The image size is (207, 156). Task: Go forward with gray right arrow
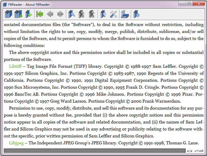(60, 14)
